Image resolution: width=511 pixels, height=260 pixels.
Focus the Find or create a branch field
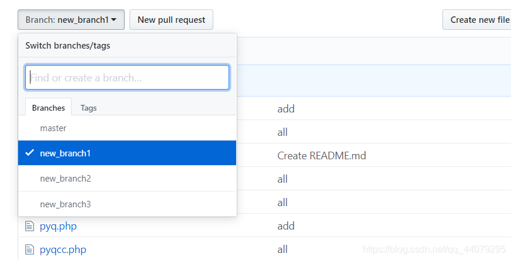(x=127, y=77)
